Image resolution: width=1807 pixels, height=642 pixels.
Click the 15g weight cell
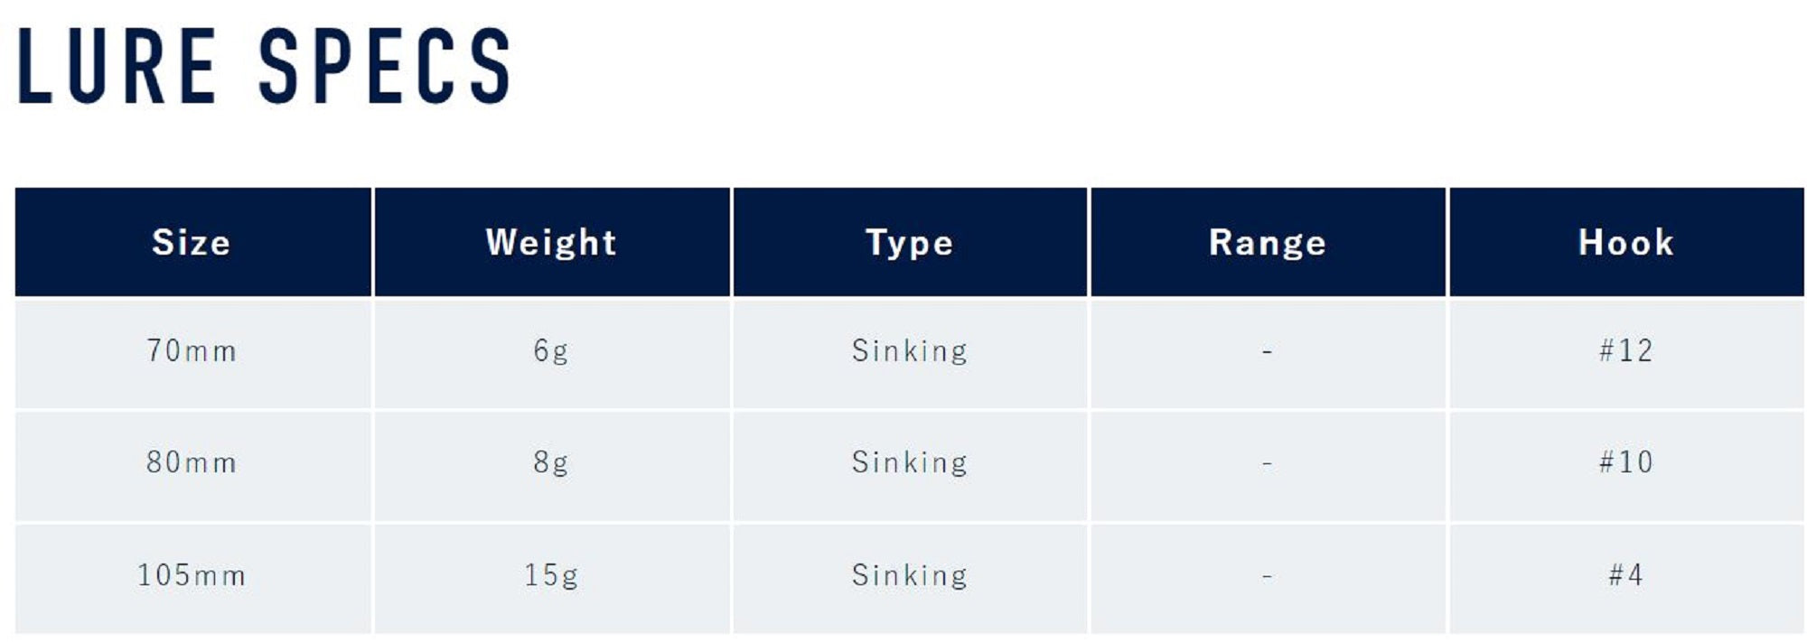pos(551,575)
